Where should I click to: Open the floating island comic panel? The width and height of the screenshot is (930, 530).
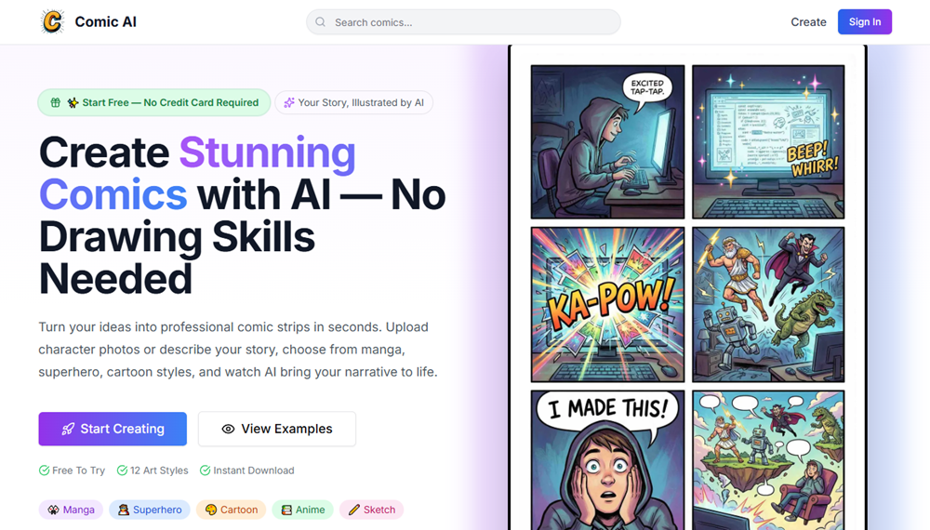click(768, 460)
